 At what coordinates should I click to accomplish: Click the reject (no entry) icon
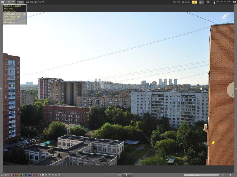[x=39, y=175]
